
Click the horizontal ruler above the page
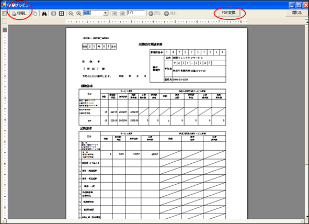tap(157, 21)
